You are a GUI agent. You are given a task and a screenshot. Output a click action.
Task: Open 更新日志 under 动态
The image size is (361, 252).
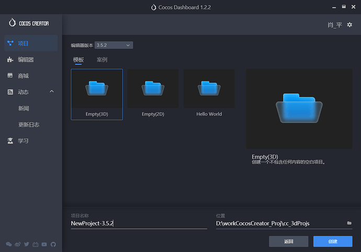[x=29, y=124]
